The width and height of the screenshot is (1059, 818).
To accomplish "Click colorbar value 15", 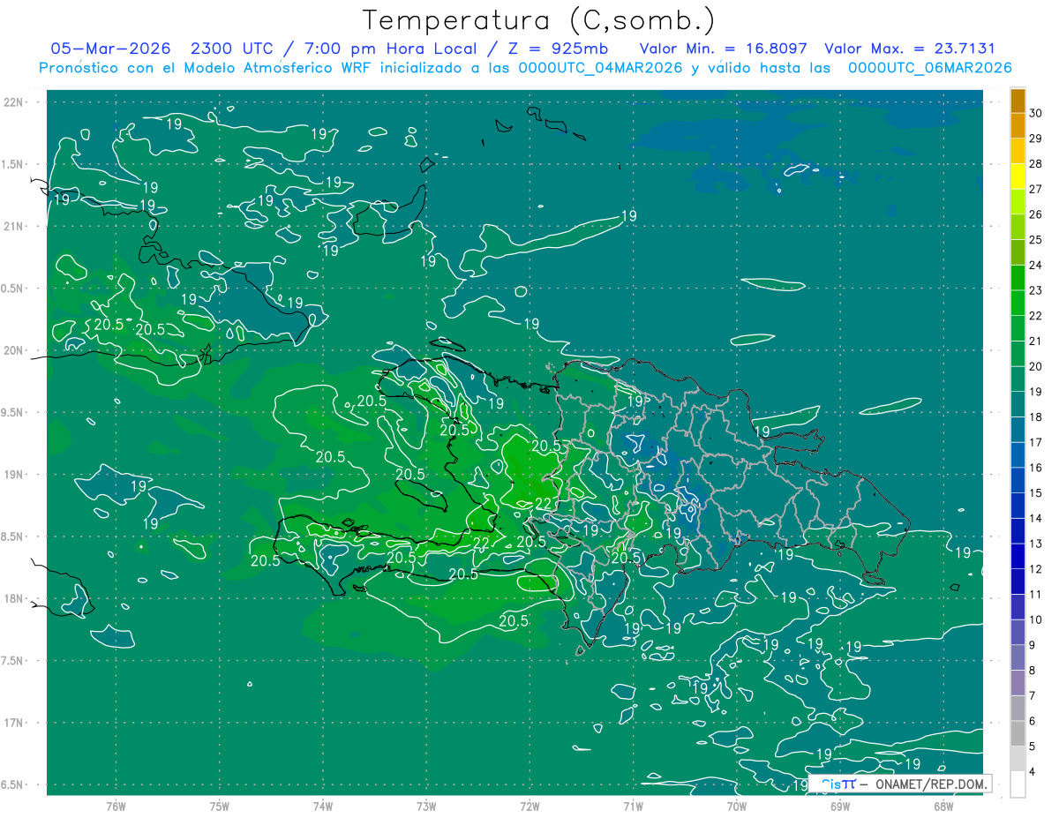I will pyautogui.click(x=1036, y=493).
